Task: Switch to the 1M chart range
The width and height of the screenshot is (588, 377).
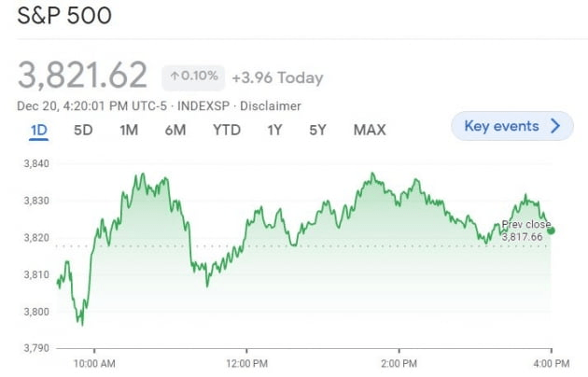Action: point(129,130)
